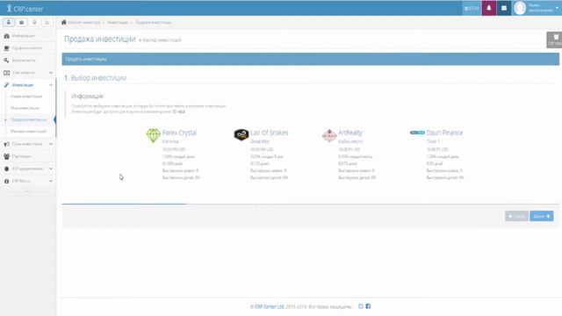
Task: Select the lightbulb mode tab
Action: click(34, 22)
